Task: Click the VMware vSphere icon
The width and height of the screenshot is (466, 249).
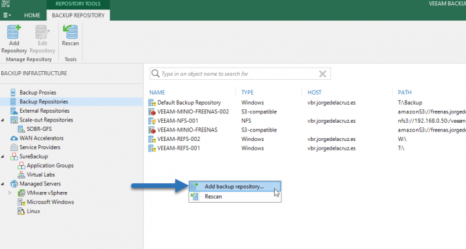Action: pyautogui.click(x=21, y=193)
